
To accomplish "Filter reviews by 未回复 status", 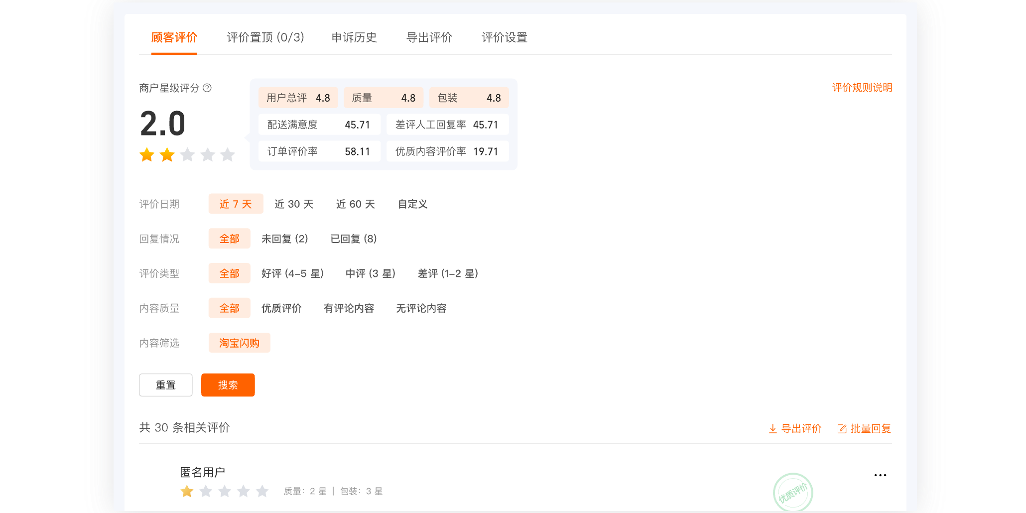I will click(x=285, y=239).
